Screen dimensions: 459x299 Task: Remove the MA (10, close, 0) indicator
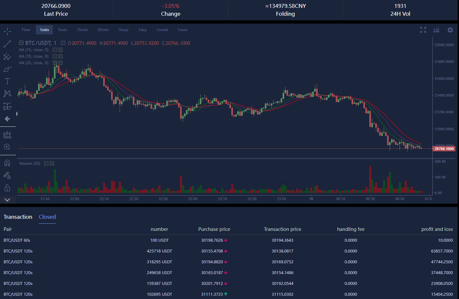click(x=60, y=56)
